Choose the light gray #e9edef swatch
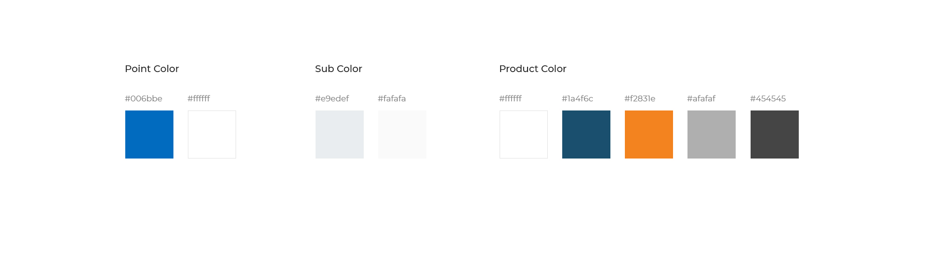 pyautogui.click(x=340, y=134)
